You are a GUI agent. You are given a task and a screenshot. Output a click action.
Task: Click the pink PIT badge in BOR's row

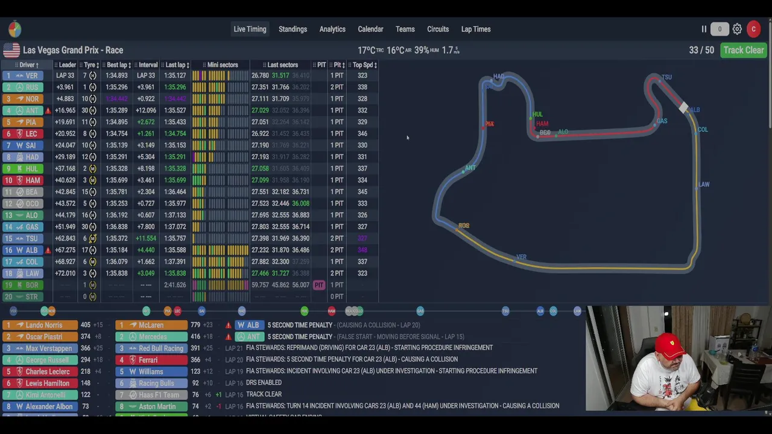pos(319,285)
